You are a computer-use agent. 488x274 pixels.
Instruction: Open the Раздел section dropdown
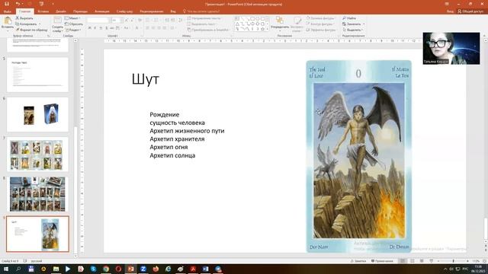tap(73, 30)
